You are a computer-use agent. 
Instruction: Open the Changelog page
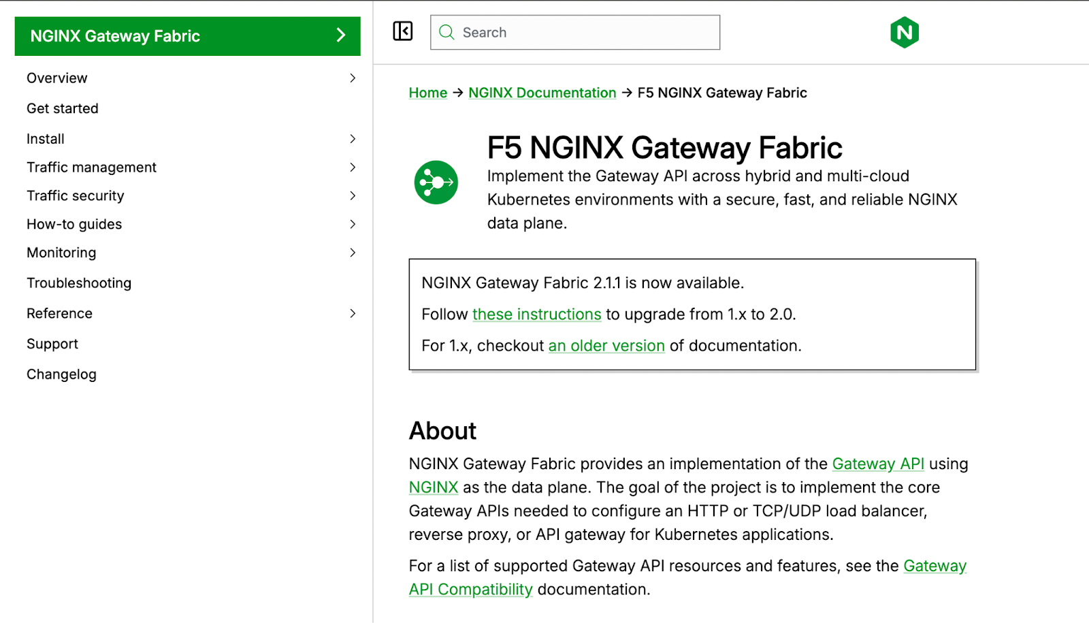(x=61, y=374)
